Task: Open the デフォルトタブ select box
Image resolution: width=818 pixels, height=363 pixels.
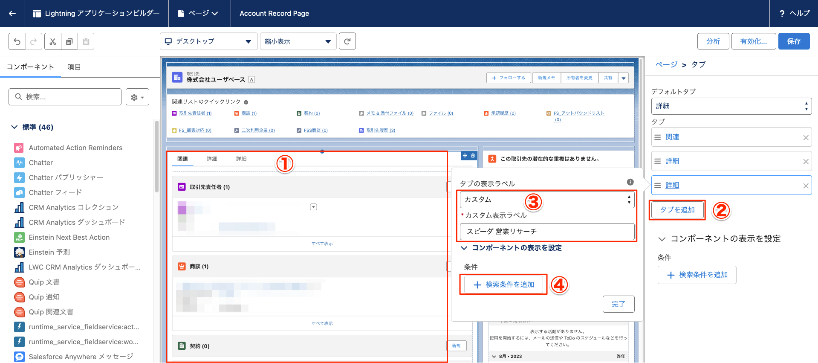Action: (x=731, y=106)
